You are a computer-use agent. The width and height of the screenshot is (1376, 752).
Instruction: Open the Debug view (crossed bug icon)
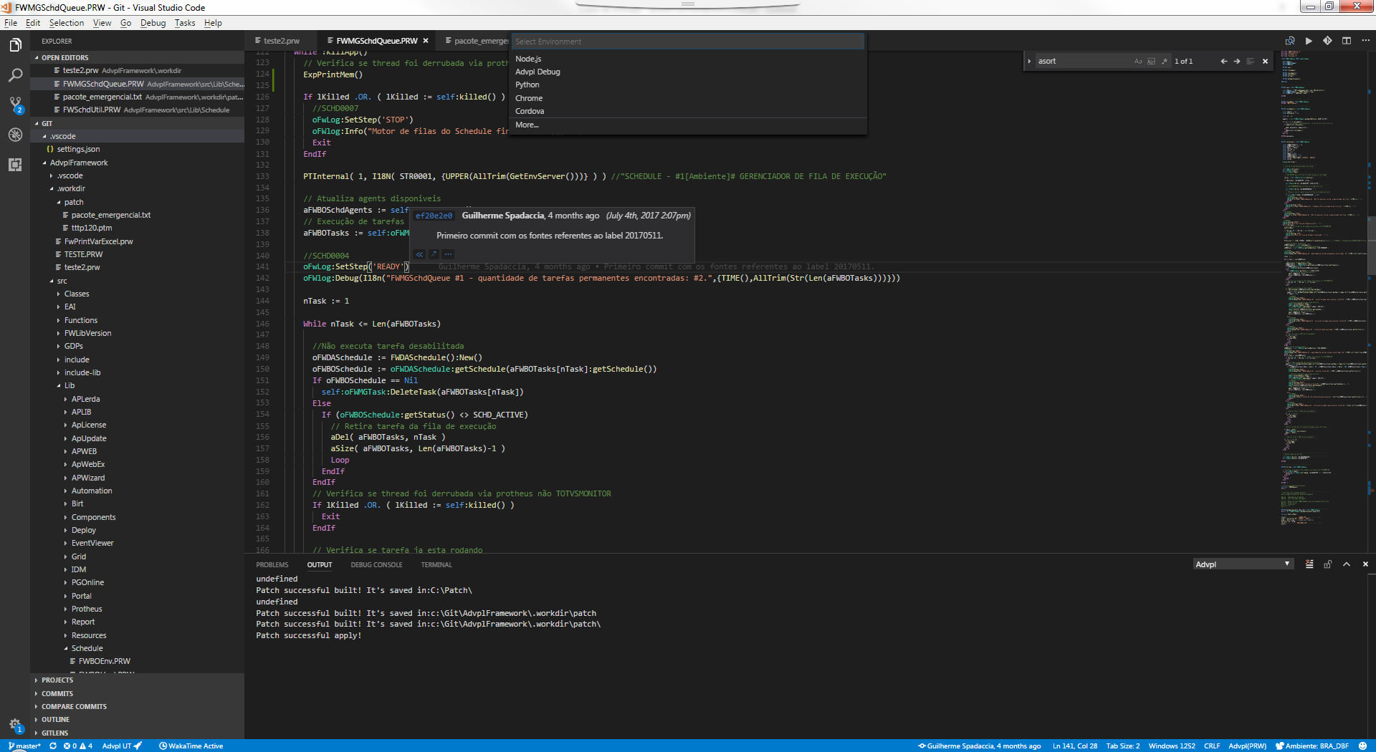click(15, 135)
